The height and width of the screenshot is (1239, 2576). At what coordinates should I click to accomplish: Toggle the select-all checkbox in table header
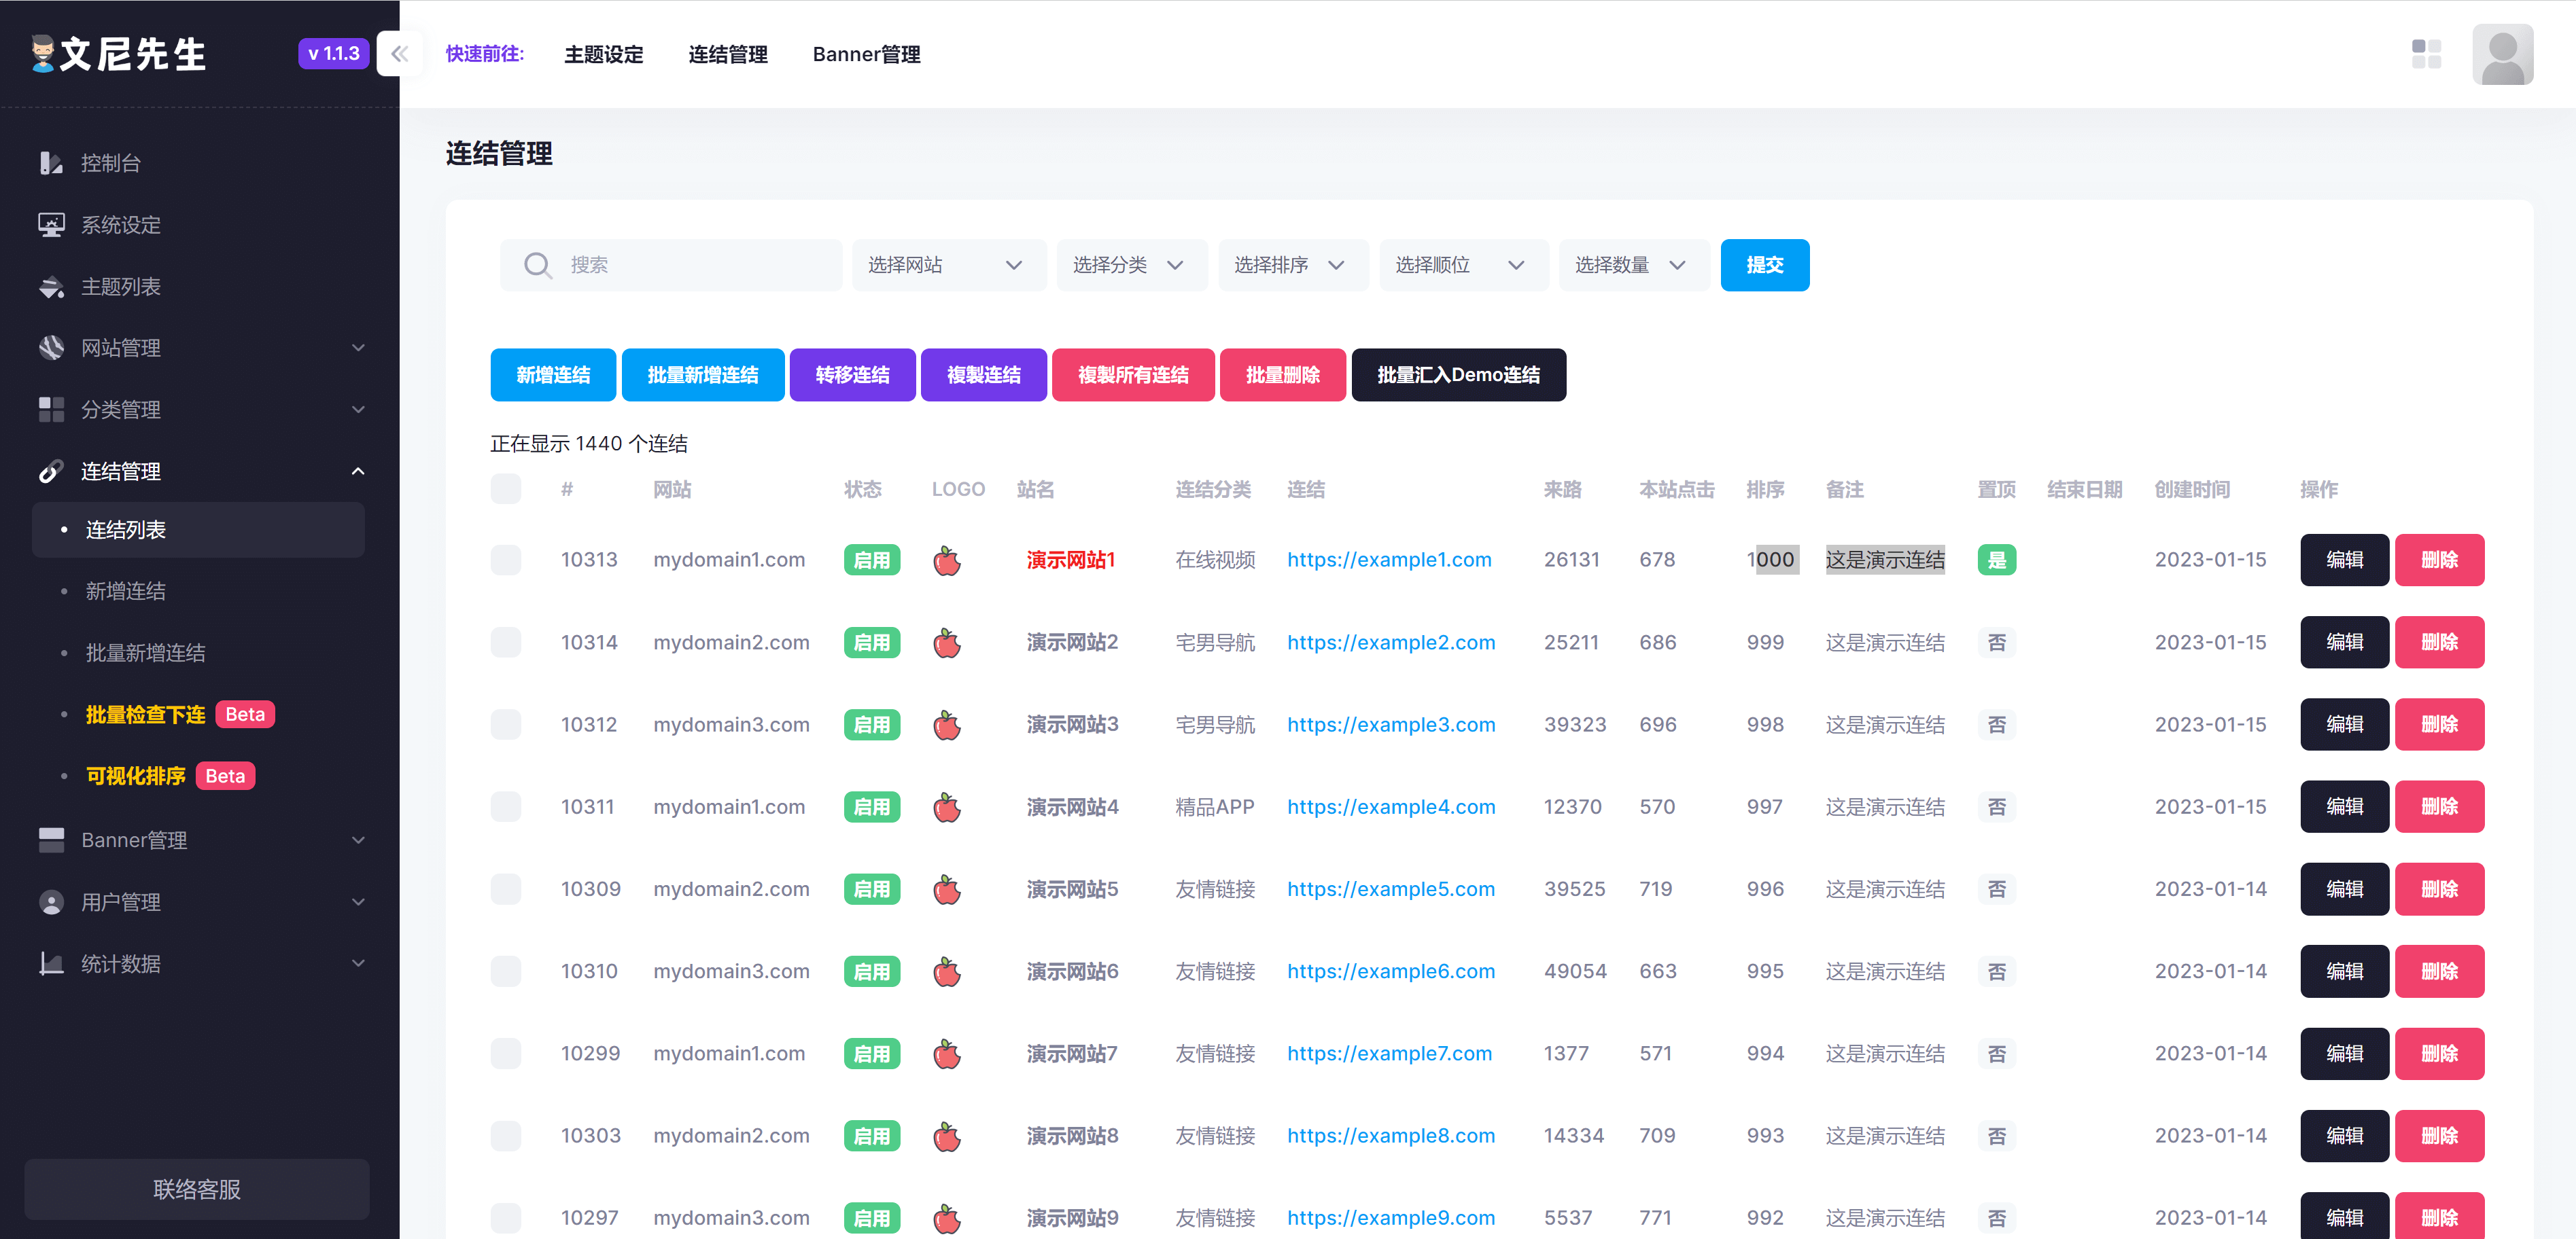pyautogui.click(x=506, y=488)
